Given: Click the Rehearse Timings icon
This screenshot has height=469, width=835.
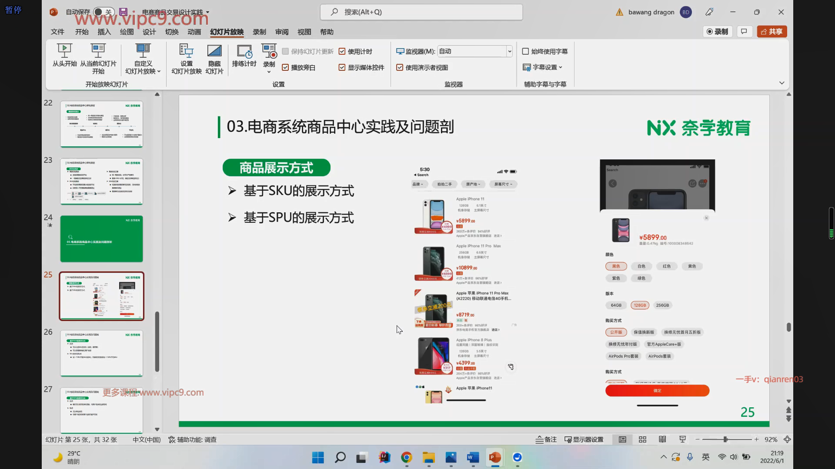Looking at the screenshot, I should (x=244, y=51).
